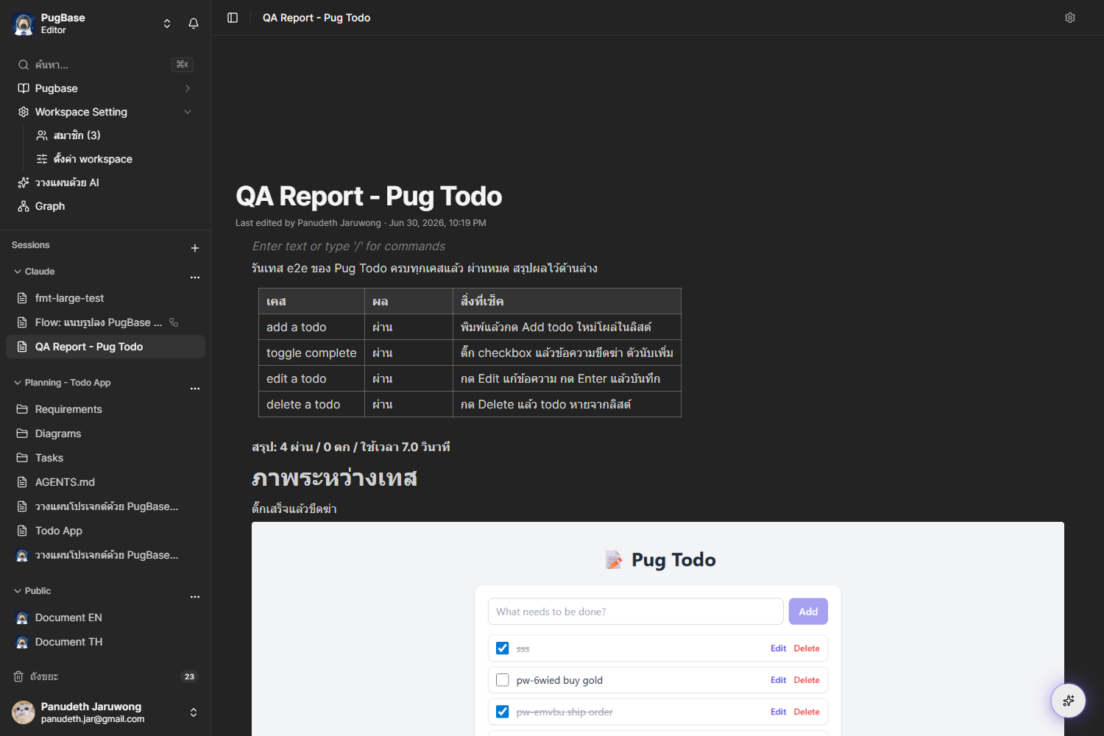Collapse the Workspace Setting section
Screen dimensions: 1104x736
(x=188, y=112)
